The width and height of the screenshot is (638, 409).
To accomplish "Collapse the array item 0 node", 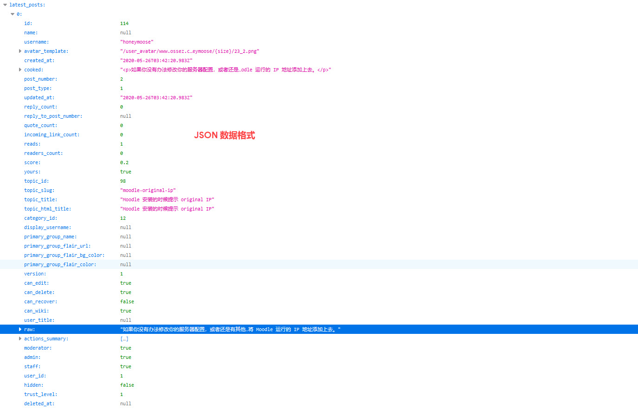I will point(13,14).
